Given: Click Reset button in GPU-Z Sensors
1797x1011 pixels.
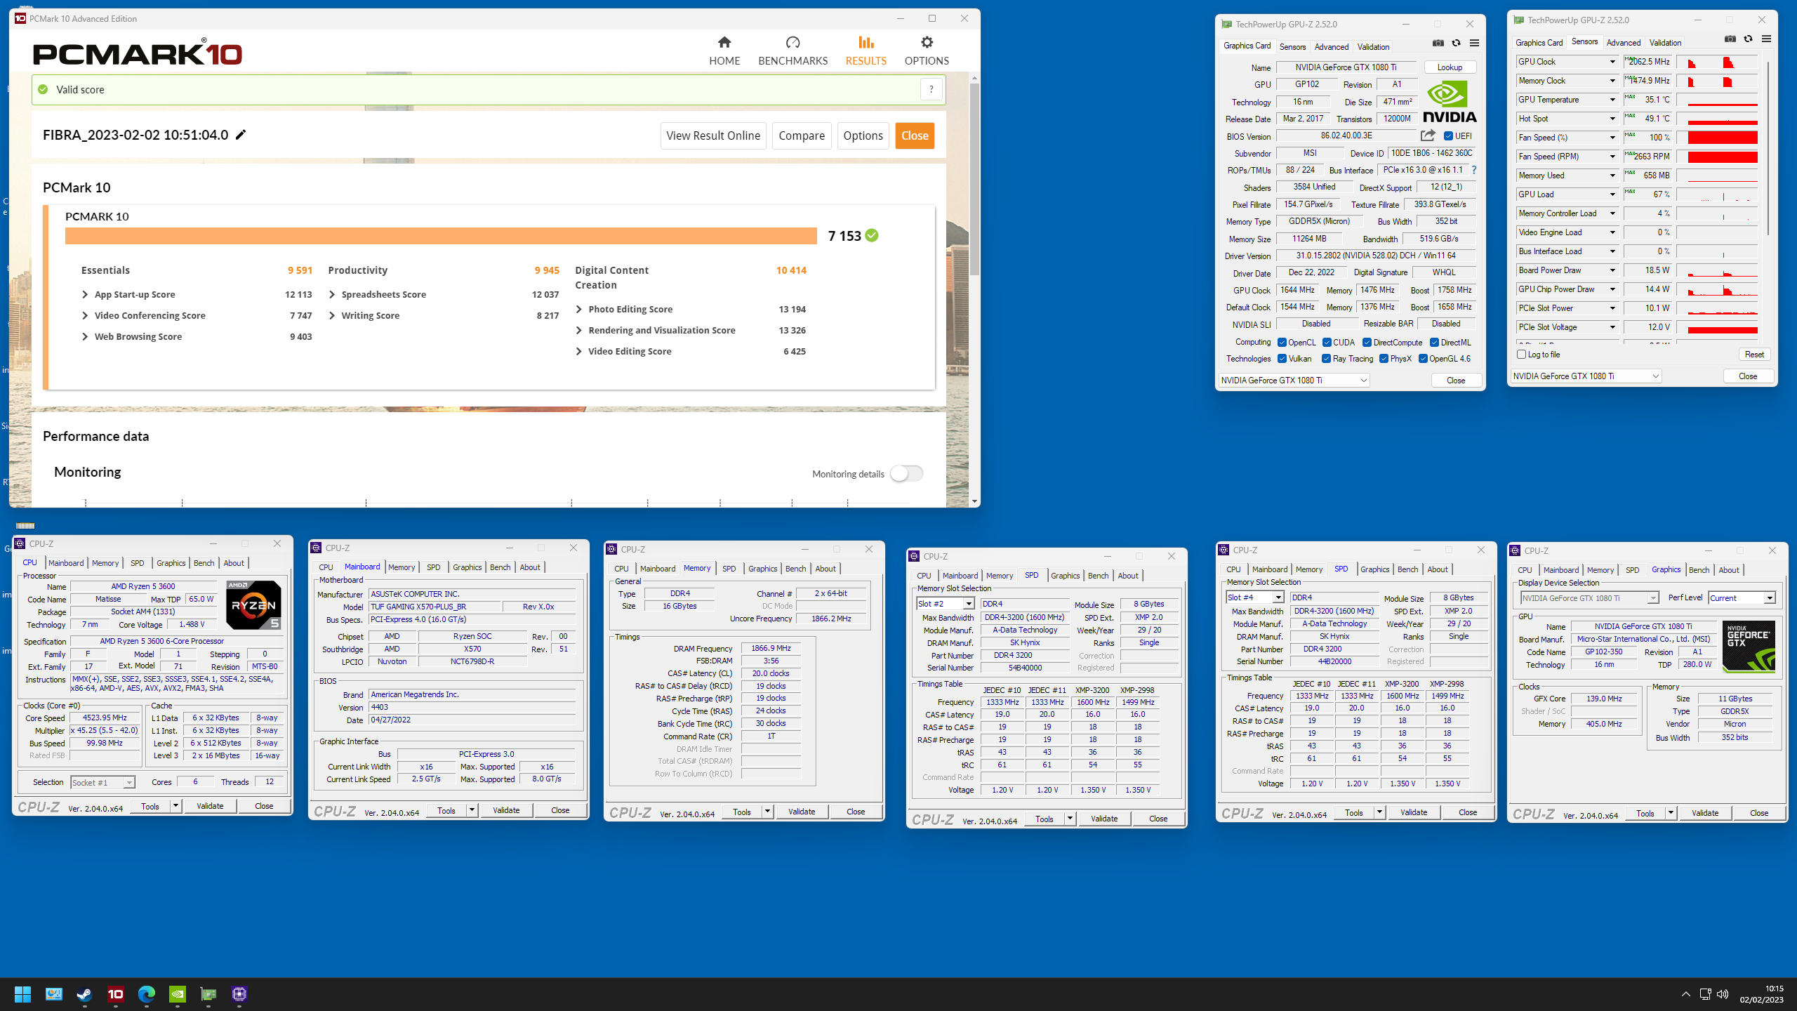Looking at the screenshot, I should [x=1754, y=355].
